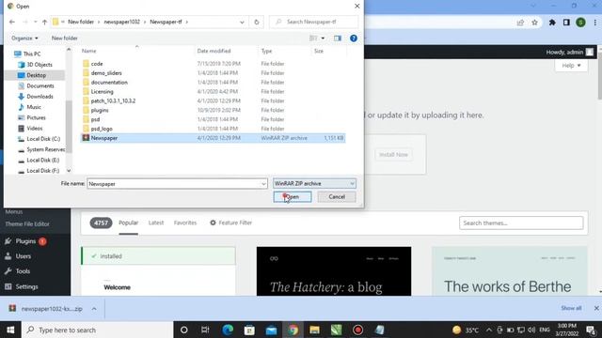Open Downloads in navigation pane
The width and height of the screenshot is (602, 338).
click(x=40, y=97)
